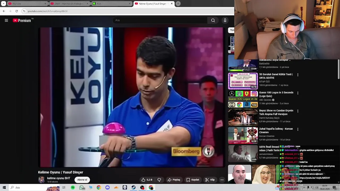Open Guess 100 Logos in 3 Seconds thumbnail
Image resolution: width=340 pixels, height=191 pixels.
(243, 99)
